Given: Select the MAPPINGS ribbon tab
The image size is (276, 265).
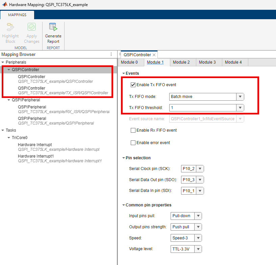Looking at the screenshot, I should pyautogui.click(x=17, y=15).
